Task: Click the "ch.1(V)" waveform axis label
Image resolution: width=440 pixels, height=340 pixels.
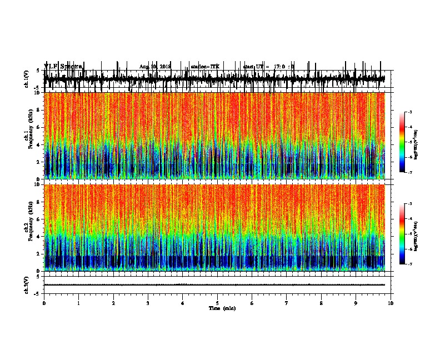Action: 27,79
